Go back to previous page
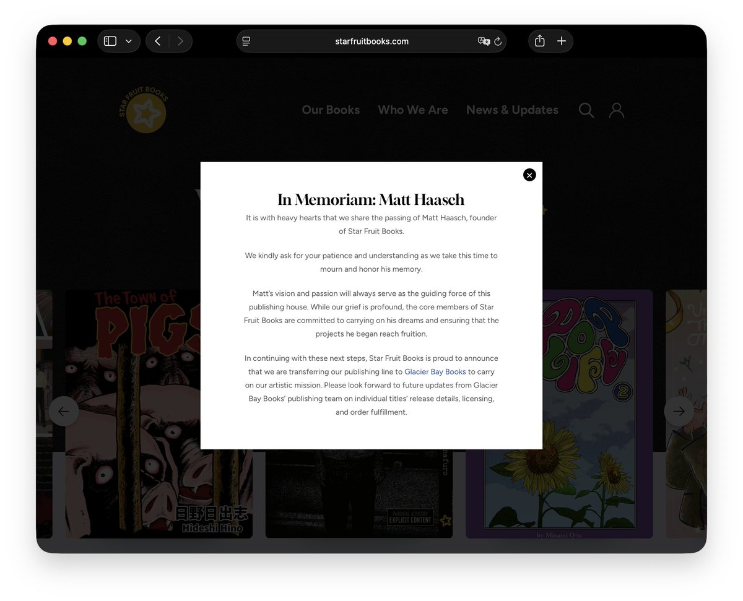The height and width of the screenshot is (601, 743). [x=158, y=41]
